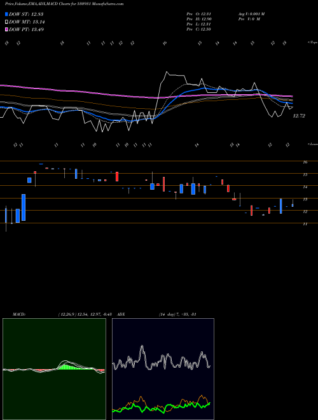Click the 11 price axis label
The image size is (318, 420).
coord(305,224)
